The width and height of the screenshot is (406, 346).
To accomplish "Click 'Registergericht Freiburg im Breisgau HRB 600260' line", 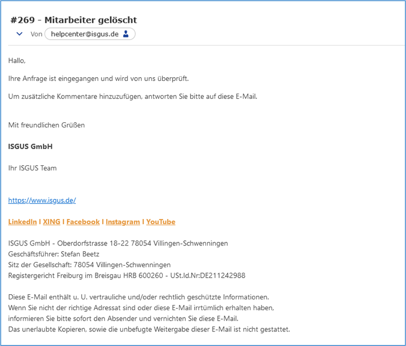I will [127, 276].
